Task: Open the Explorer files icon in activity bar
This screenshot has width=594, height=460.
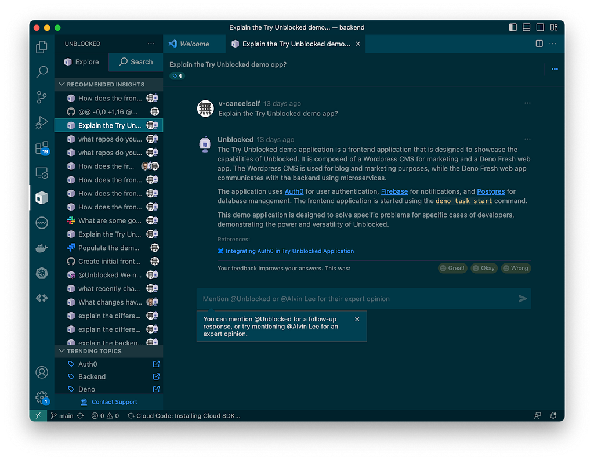Action: click(x=42, y=47)
